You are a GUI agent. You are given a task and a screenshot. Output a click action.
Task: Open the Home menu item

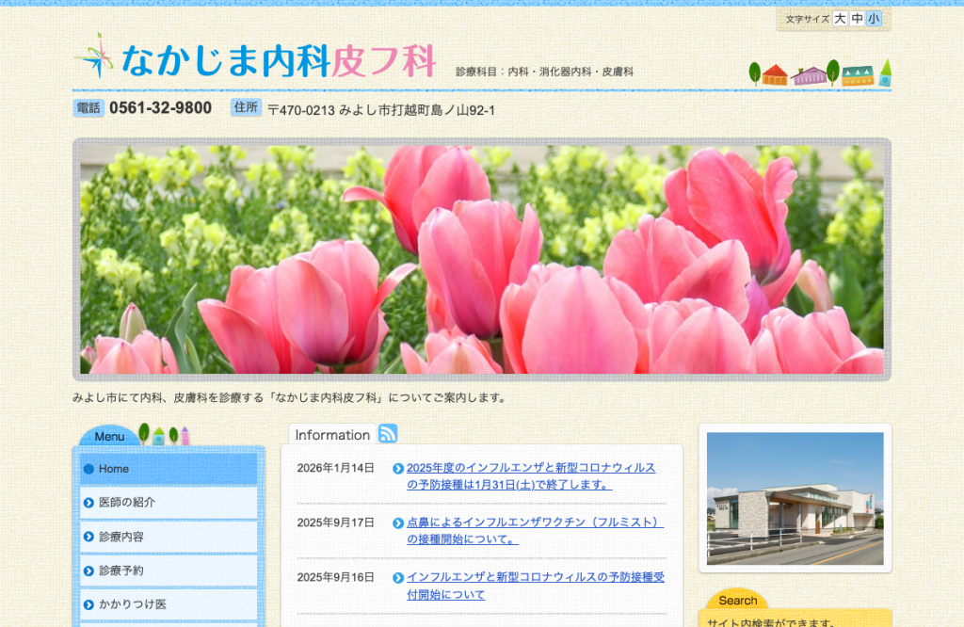(169, 469)
